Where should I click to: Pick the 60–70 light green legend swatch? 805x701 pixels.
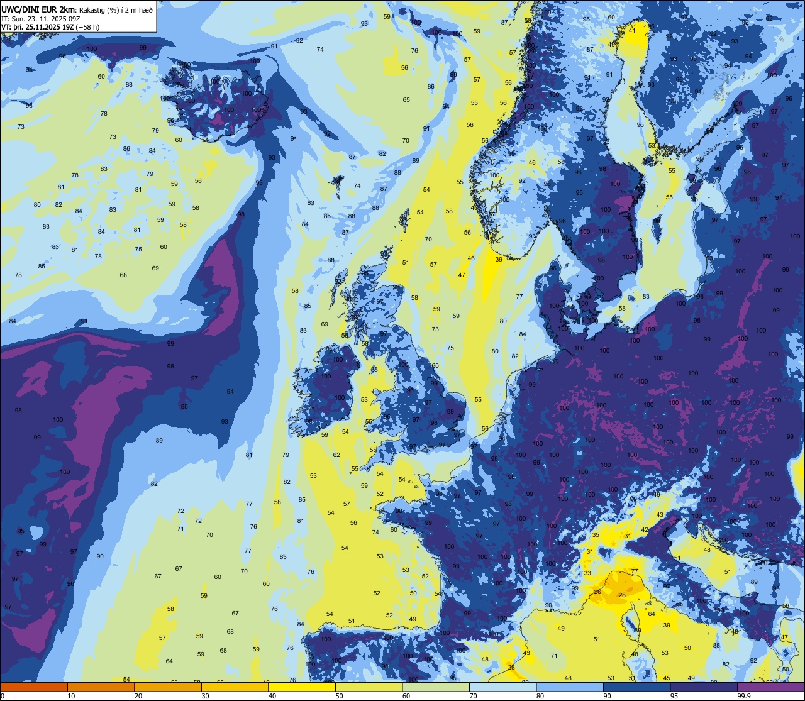pos(436,687)
